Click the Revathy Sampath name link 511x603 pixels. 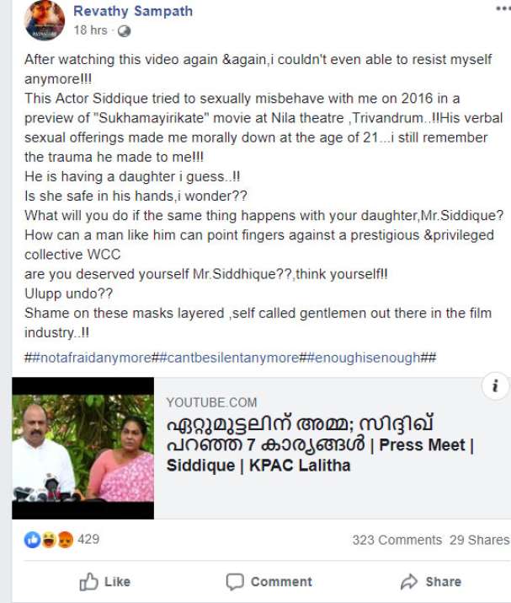coord(133,11)
